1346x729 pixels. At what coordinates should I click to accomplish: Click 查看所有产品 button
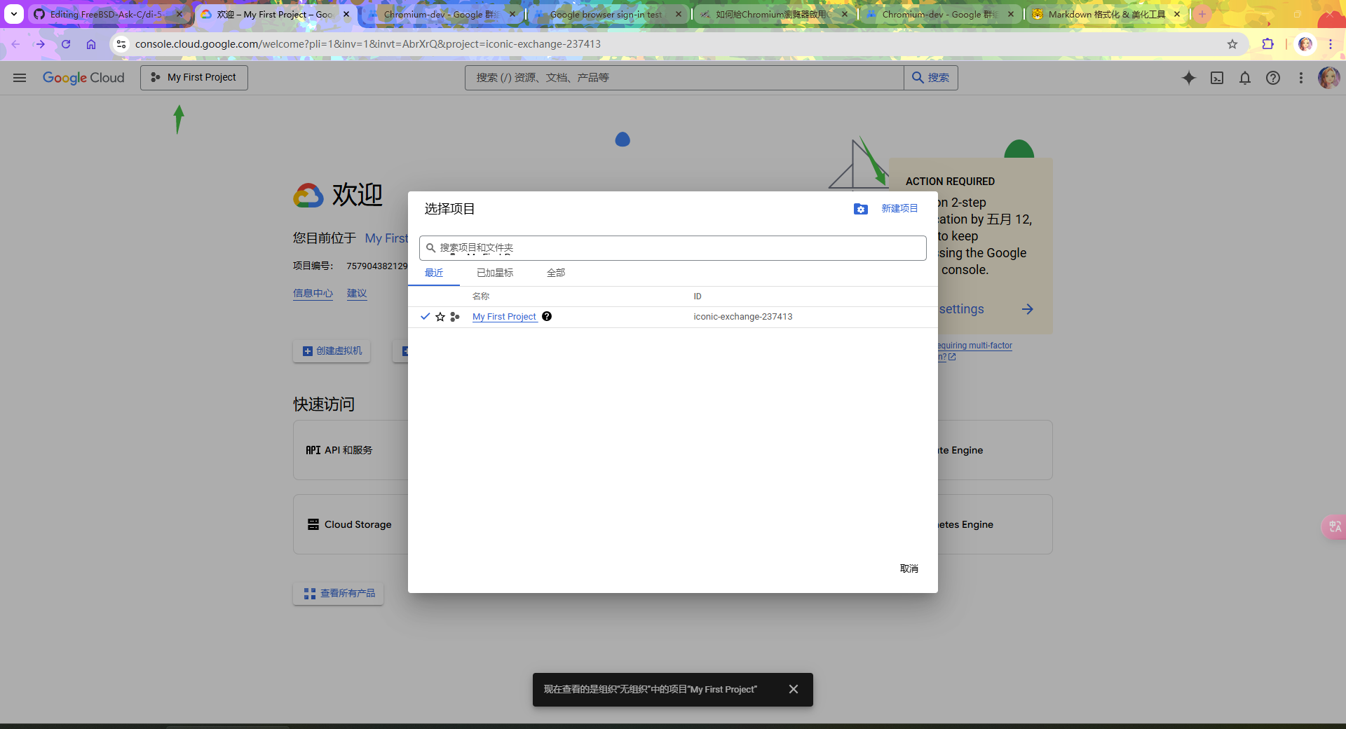tap(339, 594)
